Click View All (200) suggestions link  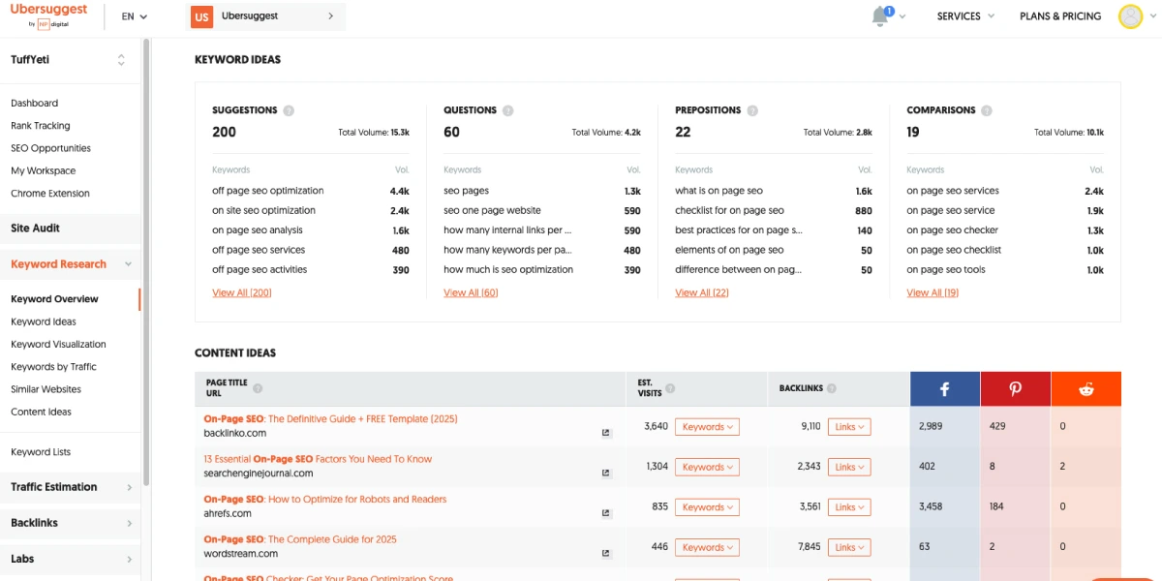point(242,292)
